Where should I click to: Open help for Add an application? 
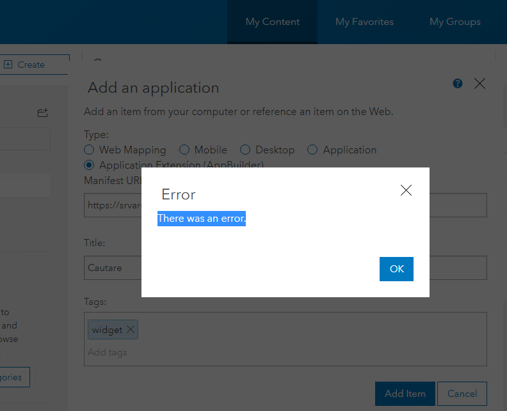pyautogui.click(x=458, y=84)
